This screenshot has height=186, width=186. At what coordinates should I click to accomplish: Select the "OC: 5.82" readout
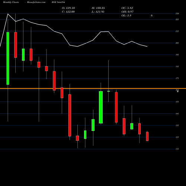(x=127, y=8)
